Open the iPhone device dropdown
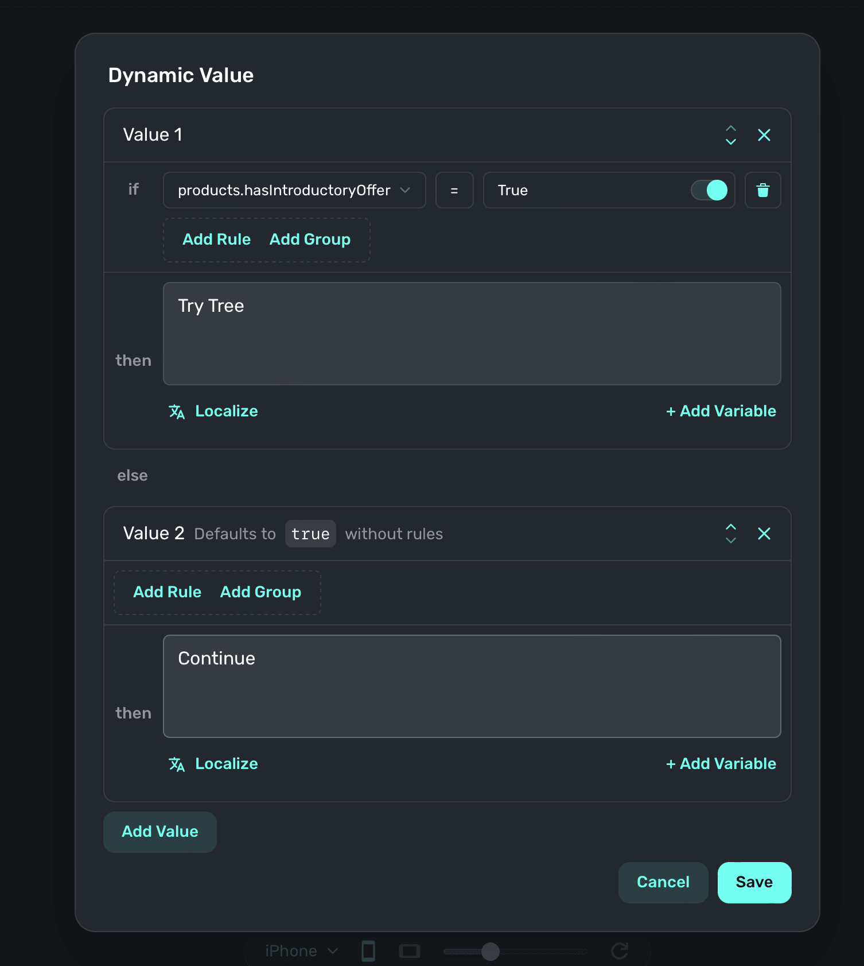 point(301,951)
